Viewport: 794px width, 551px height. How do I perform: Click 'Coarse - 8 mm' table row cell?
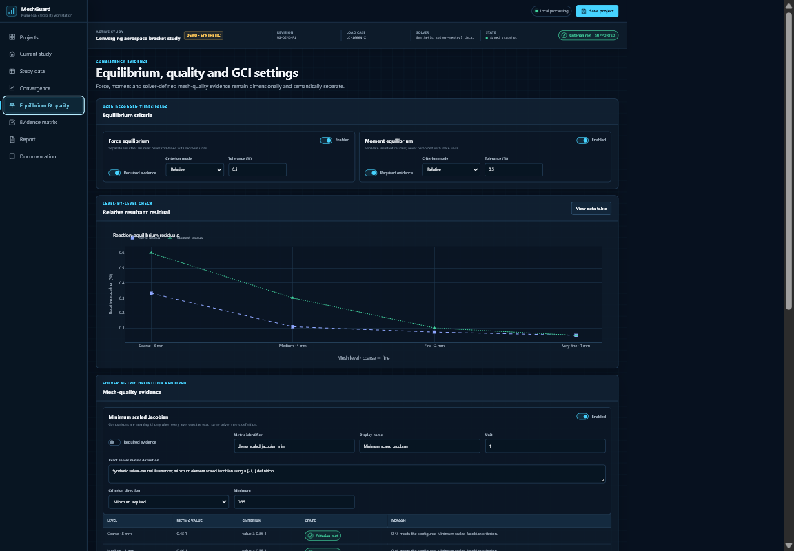(119, 534)
